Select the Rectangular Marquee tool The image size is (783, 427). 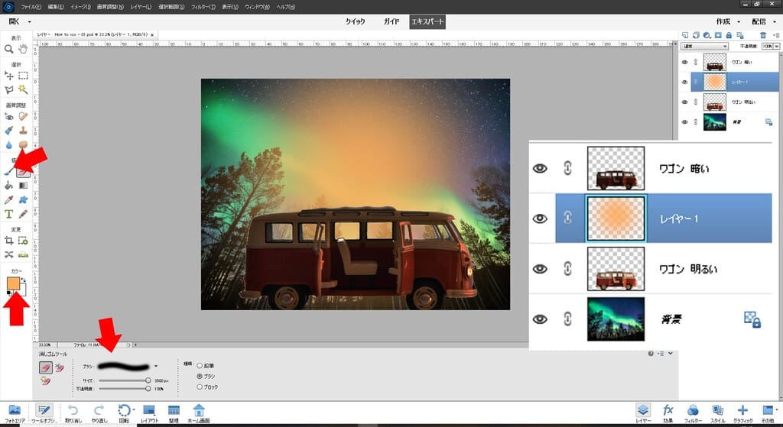click(24, 75)
